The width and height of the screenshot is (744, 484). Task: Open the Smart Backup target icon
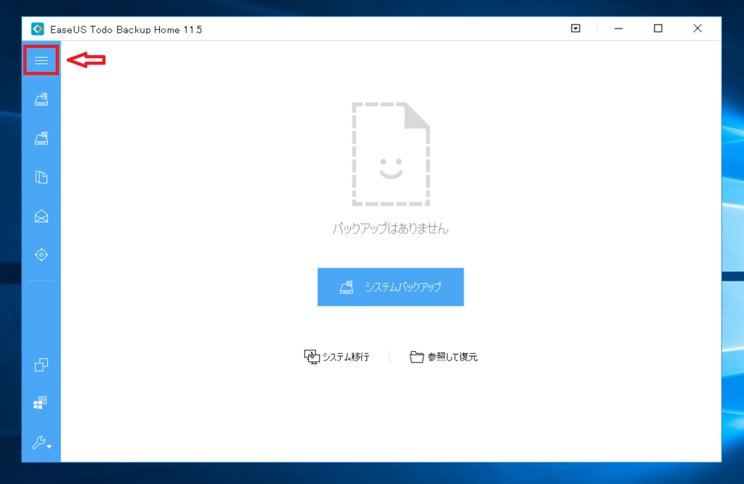(x=41, y=255)
